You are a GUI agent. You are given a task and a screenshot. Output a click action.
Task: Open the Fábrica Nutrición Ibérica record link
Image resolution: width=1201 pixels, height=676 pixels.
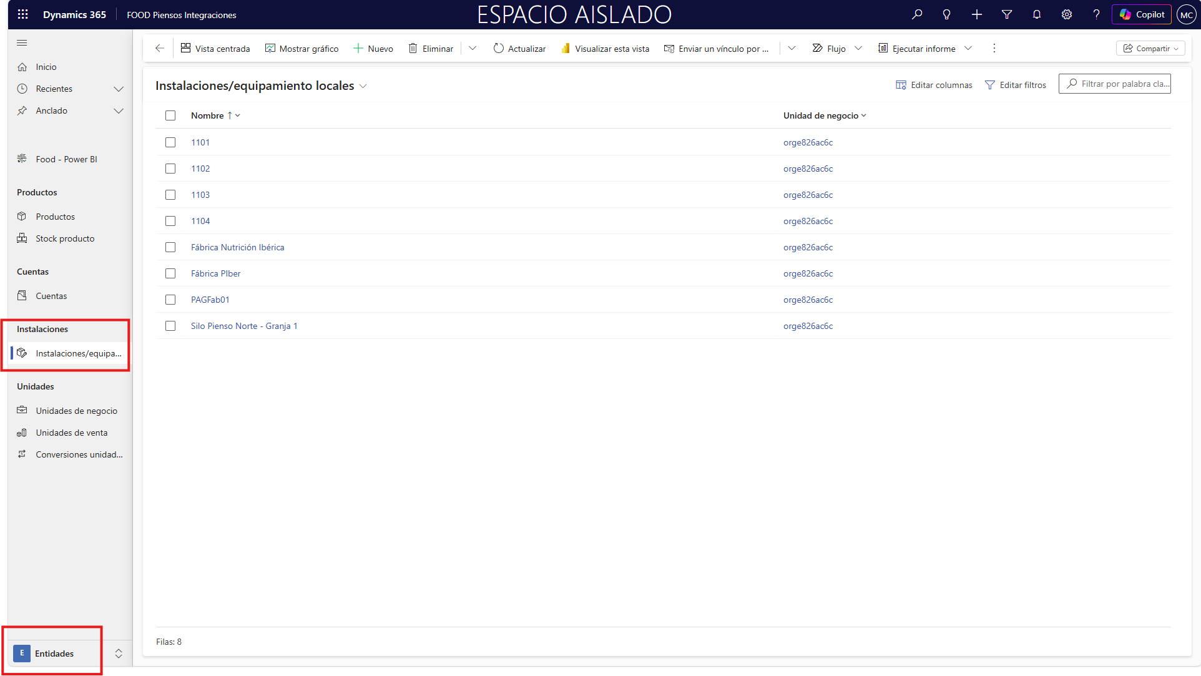coord(237,247)
